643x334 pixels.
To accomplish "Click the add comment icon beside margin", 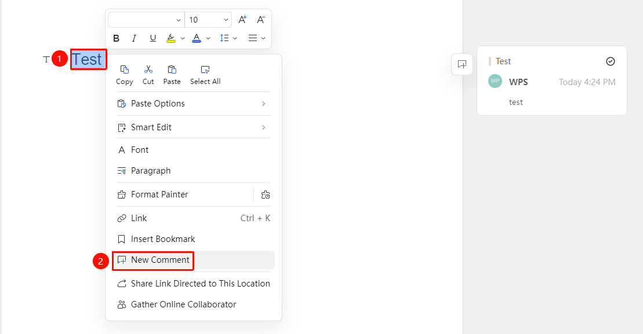I will [x=462, y=64].
